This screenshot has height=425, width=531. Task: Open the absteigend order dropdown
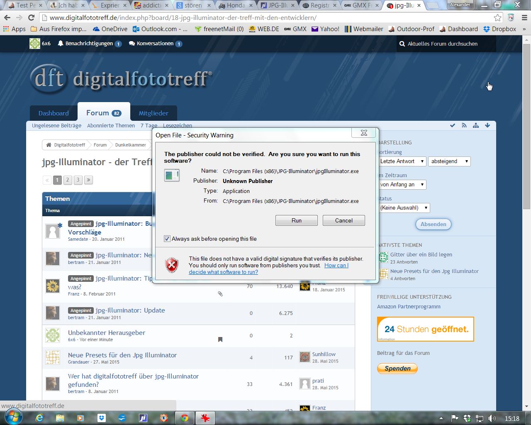(449, 161)
